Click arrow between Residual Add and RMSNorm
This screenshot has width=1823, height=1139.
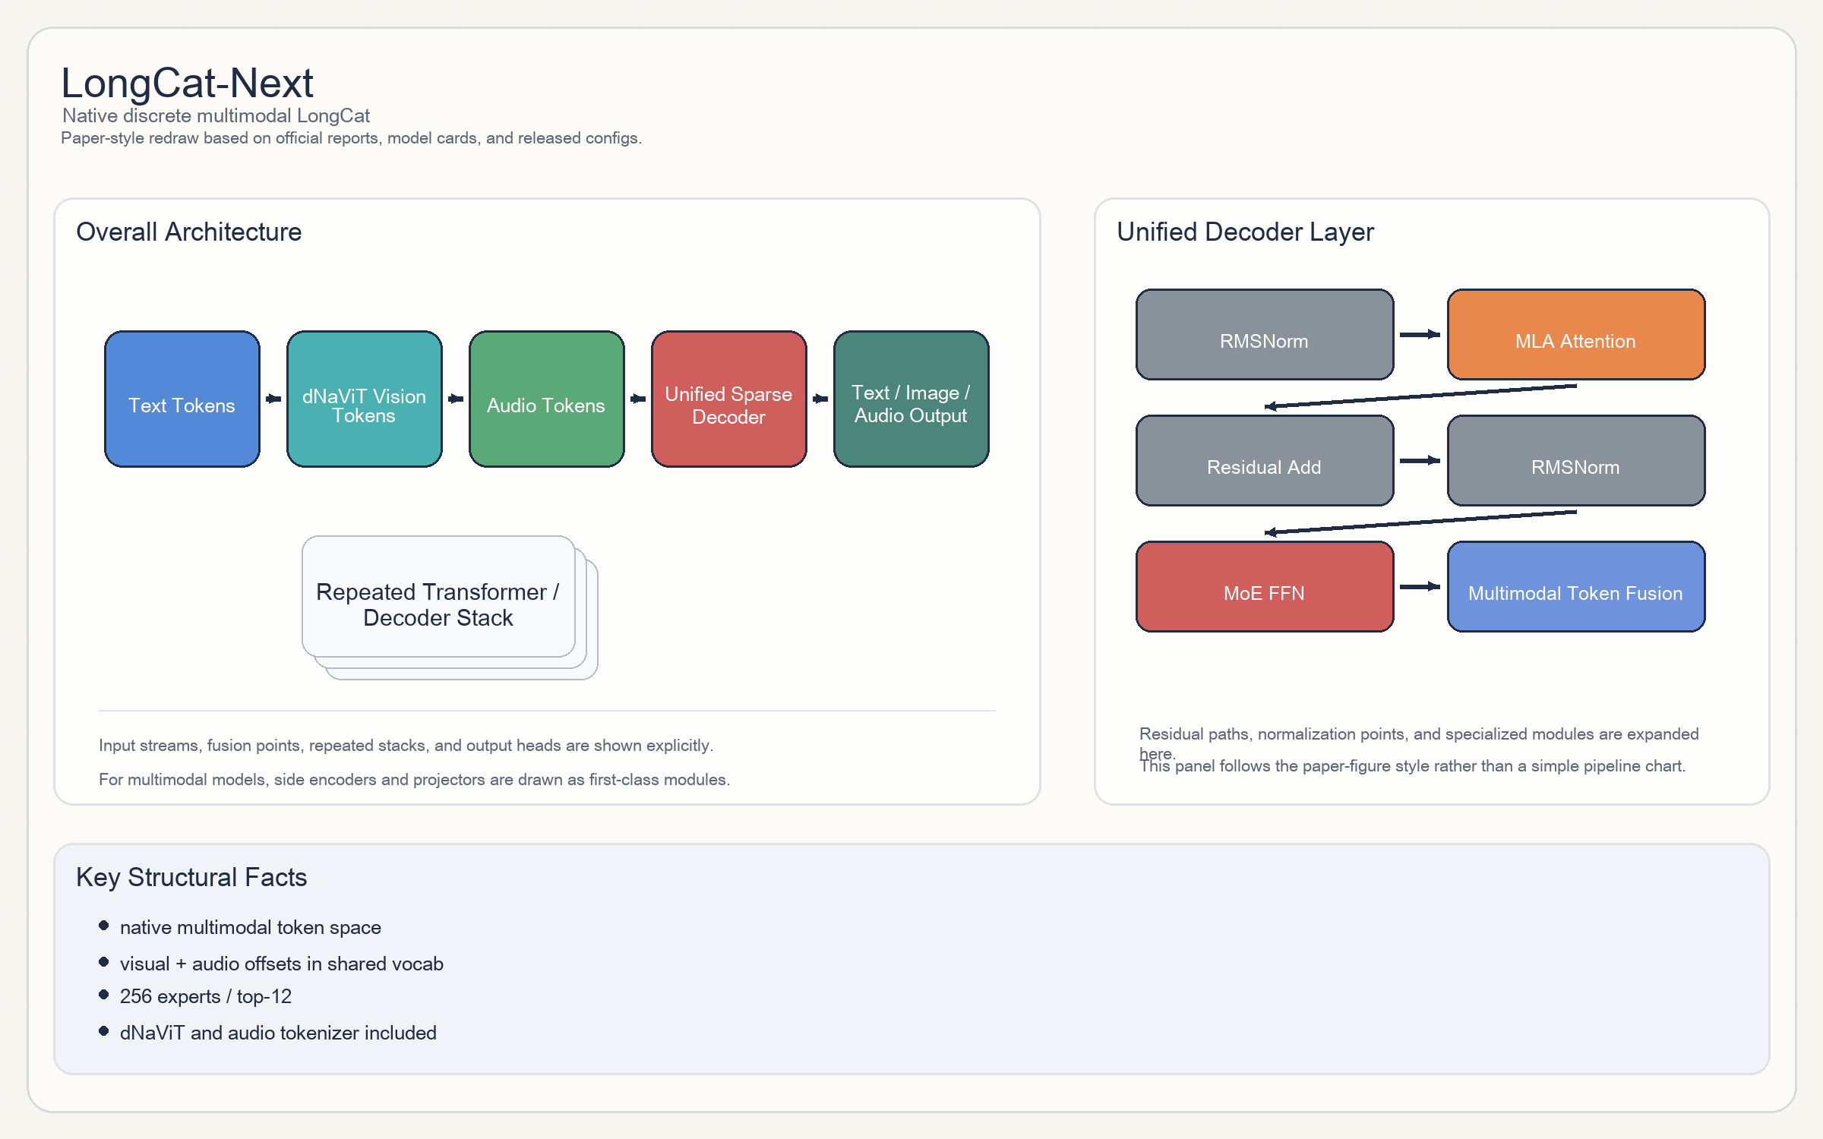click(1420, 460)
